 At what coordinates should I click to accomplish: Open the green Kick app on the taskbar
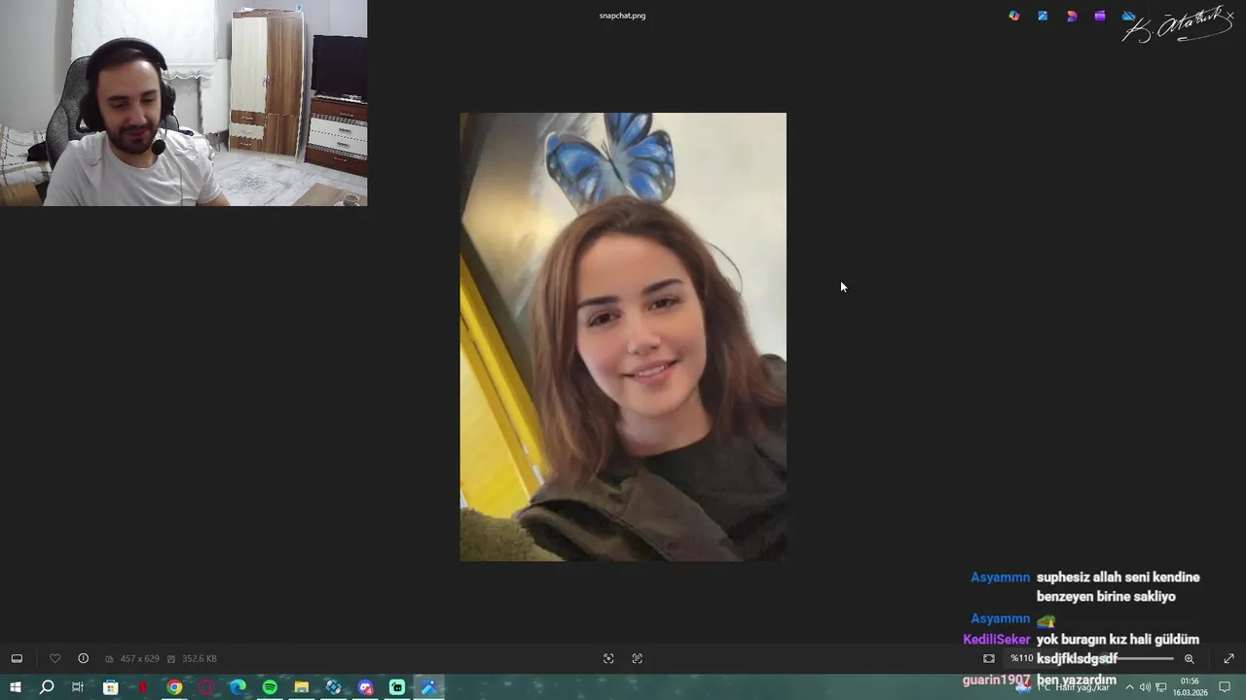[x=397, y=687]
